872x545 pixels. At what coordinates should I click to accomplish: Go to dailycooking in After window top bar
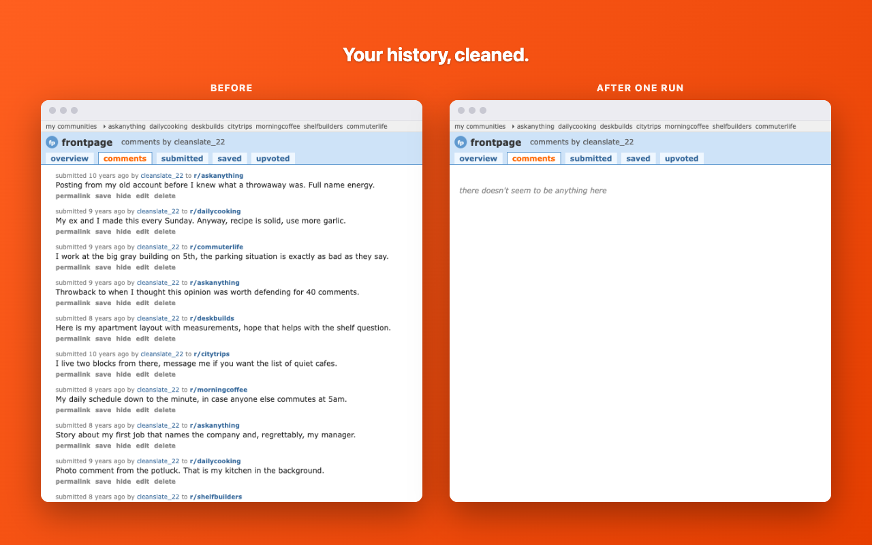tap(577, 127)
